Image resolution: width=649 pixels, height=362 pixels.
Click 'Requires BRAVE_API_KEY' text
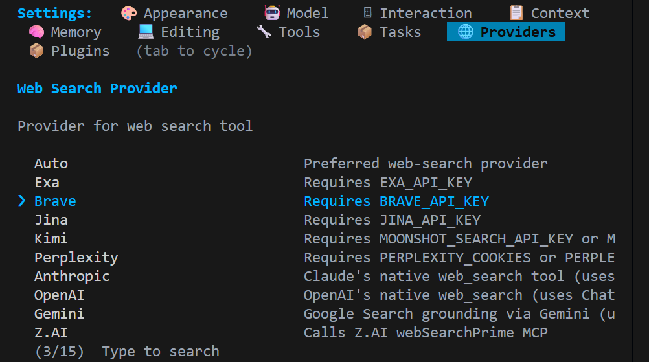[x=396, y=201]
